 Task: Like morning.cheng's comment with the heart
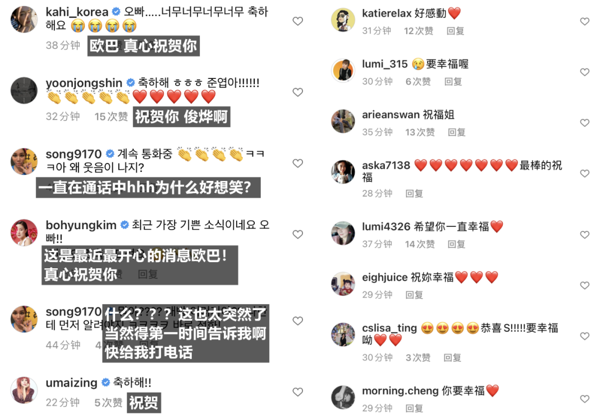click(585, 399)
